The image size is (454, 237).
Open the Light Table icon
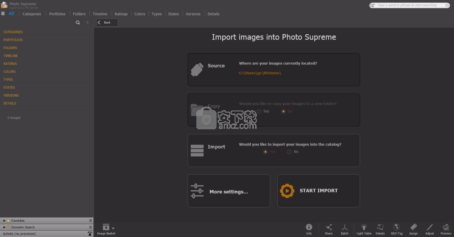[364, 227]
